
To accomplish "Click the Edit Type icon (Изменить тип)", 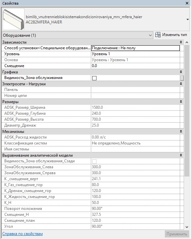I will [x=158, y=35].
